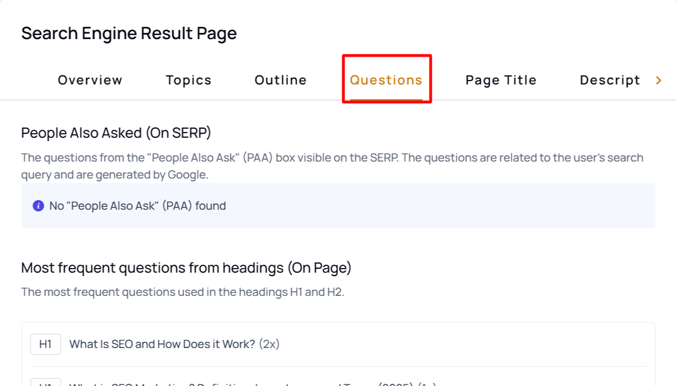Click the PAA box description paragraph
The width and height of the screenshot is (676, 386).
tap(331, 166)
